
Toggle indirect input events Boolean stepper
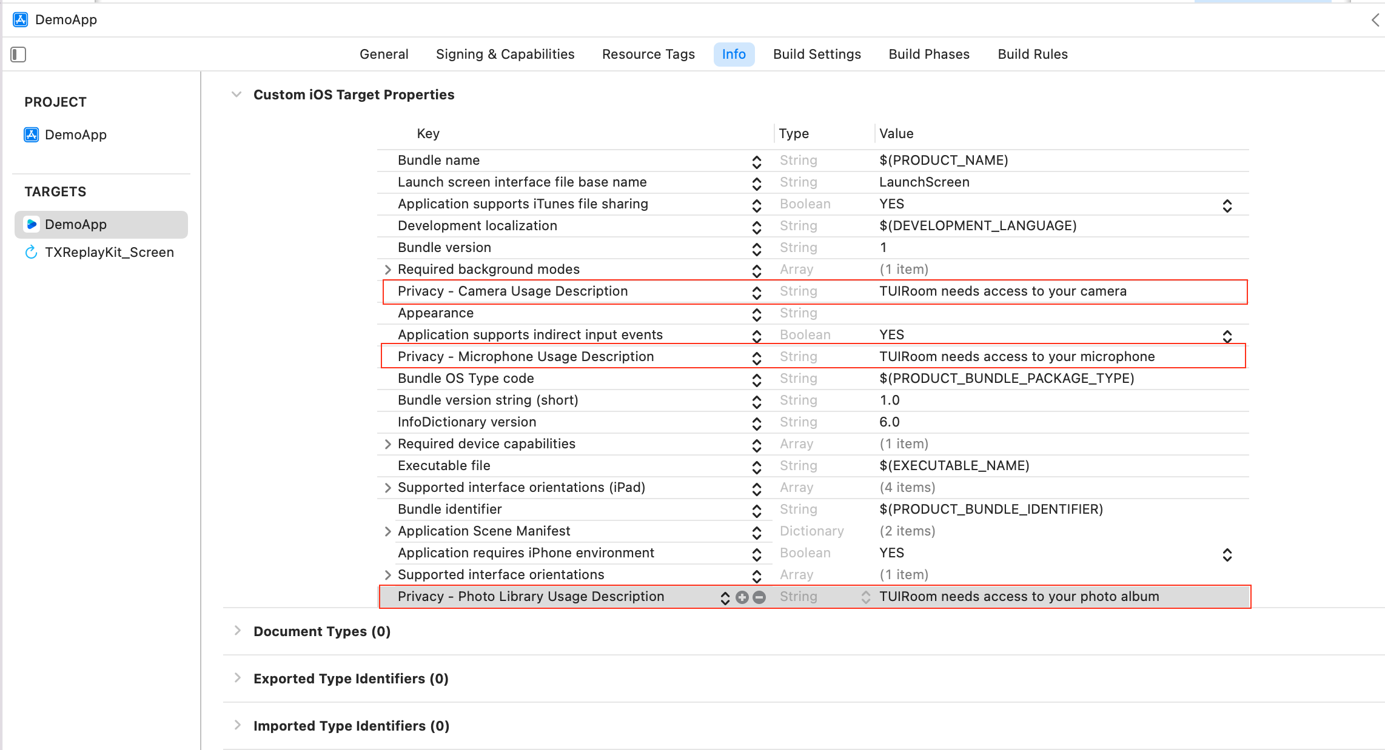coord(1227,336)
